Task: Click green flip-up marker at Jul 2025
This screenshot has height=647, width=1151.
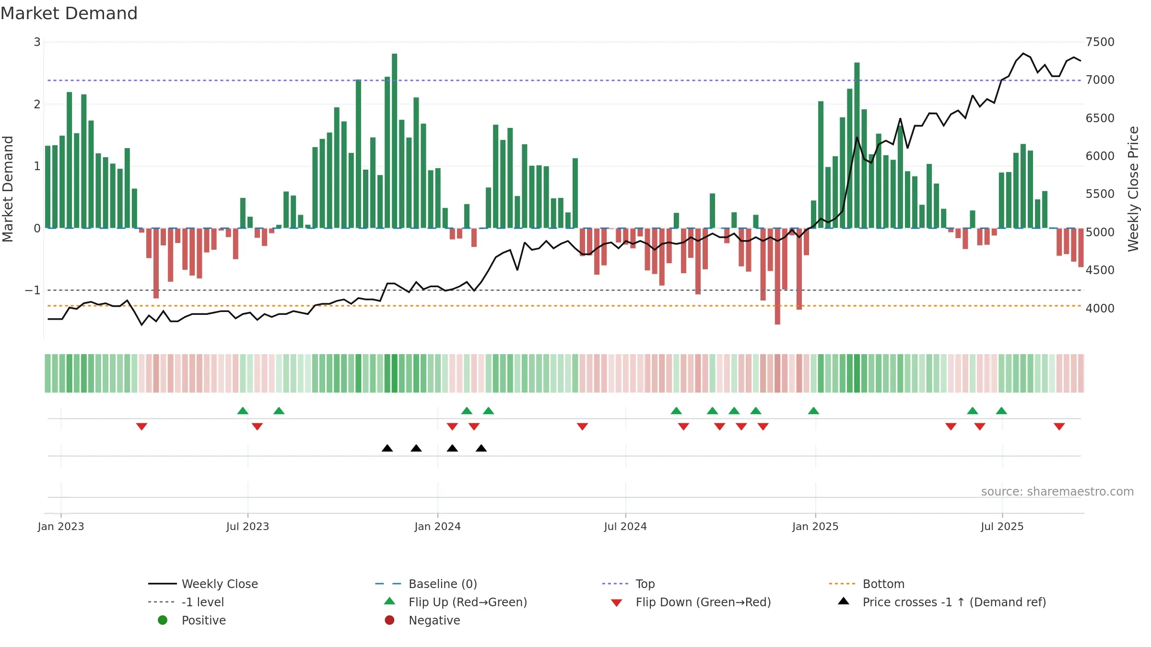Action: [1001, 411]
